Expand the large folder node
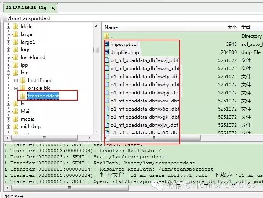Screen dimensions: 263x198 tap(8, 34)
